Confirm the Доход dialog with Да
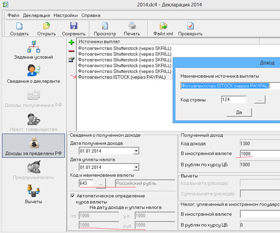Image resolution: width=280 pixels, height=233 pixels. coord(239,112)
